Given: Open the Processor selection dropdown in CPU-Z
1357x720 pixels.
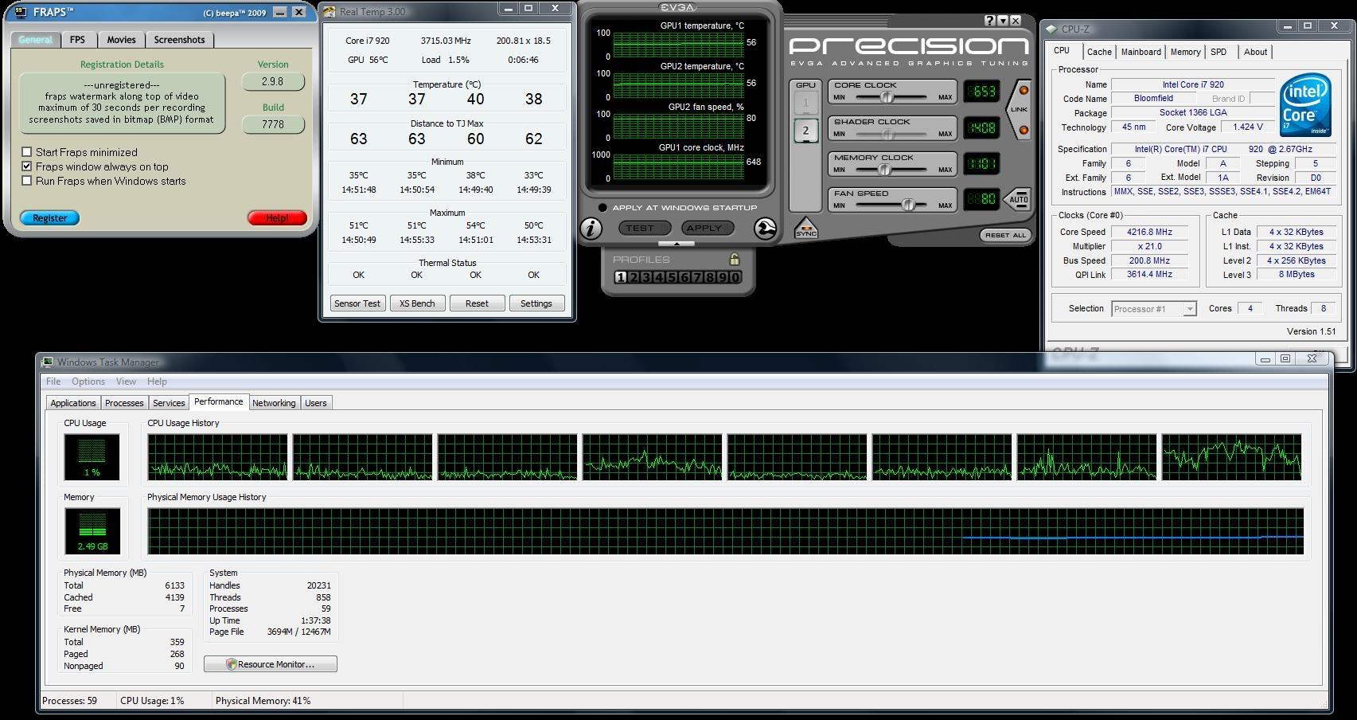Looking at the screenshot, I should (x=1189, y=309).
